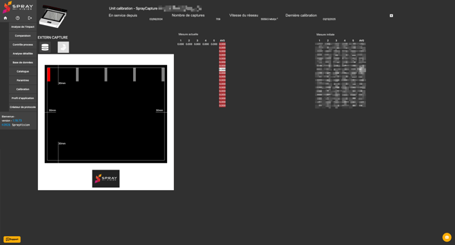Click the AVG header in Mesure actuelle
Viewport: 455px width, 245px height.
(222, 41)
